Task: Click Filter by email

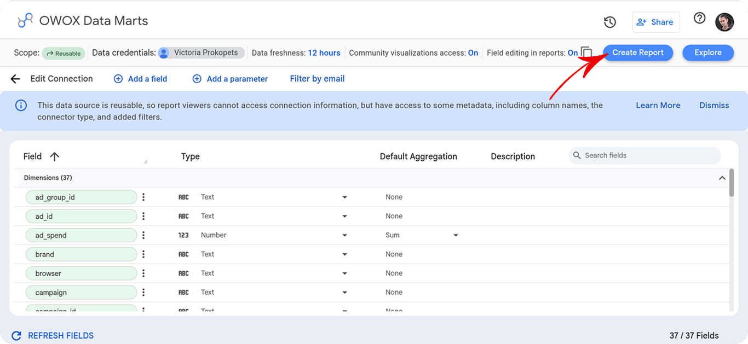Action: coord(317,79)
